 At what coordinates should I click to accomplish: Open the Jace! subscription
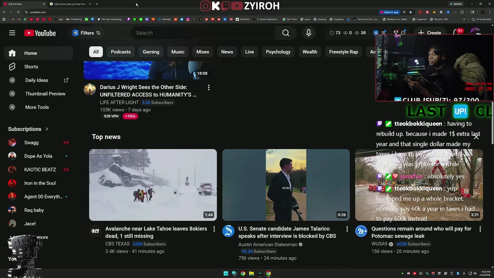click(39, 224)
